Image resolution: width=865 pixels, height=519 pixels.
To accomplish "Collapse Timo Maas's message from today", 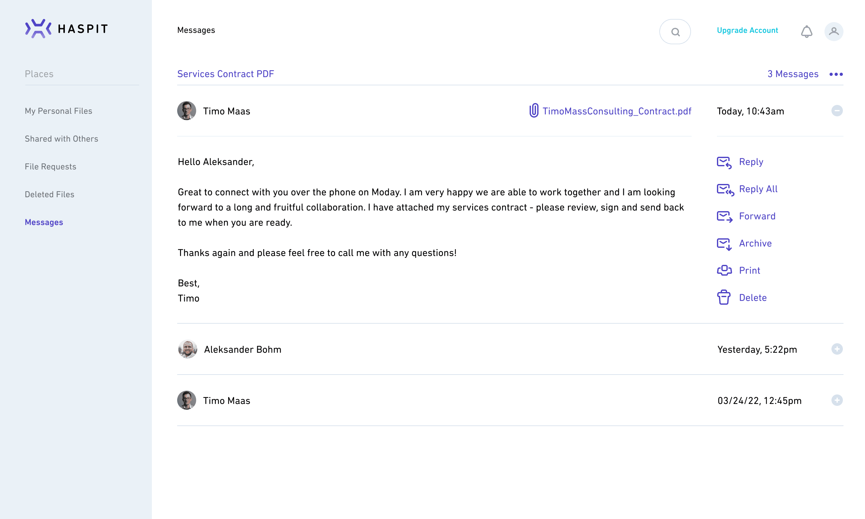I will [837, 111].
